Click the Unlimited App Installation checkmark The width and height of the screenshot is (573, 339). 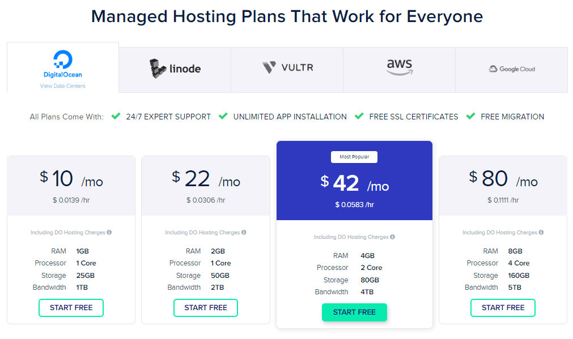[223, 116]
